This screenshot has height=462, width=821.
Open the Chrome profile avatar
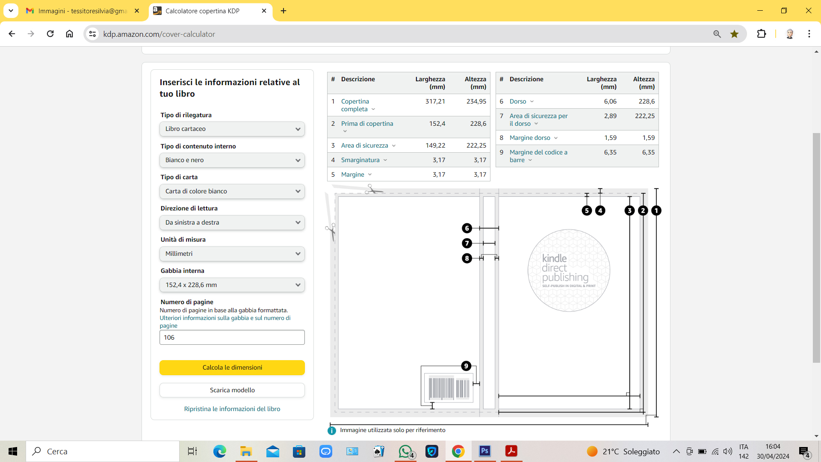click(790, 34)
